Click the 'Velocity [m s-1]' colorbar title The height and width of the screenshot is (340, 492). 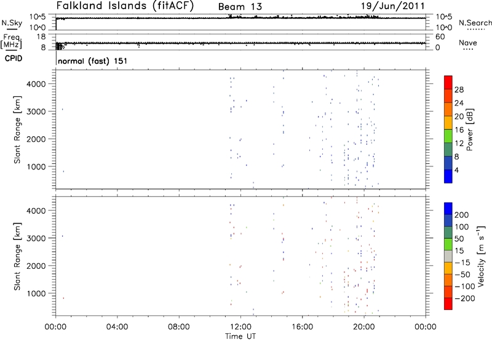pos(481,256)
